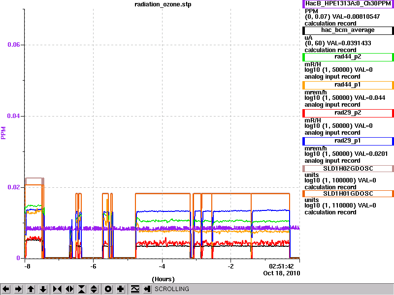This screenshot has height=295, width=394.
Task: Click the wave graph icon in the toolbar
Action: (x=135, y=289)
